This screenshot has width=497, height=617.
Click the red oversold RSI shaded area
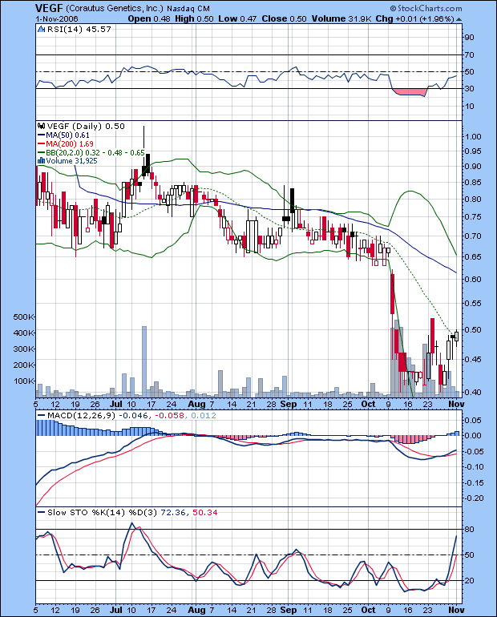(x=410, y=92)
